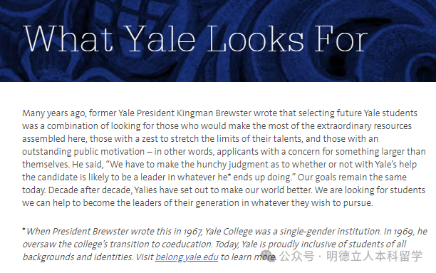Open the belong.yale.edu link
This screenshot has width=436, height=273.
[187, 257]
